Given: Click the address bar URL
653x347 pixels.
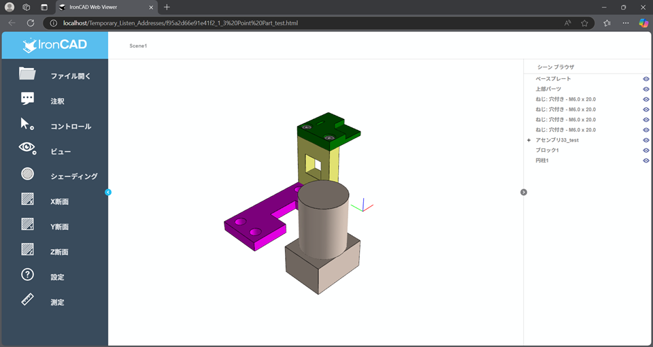Looking at the screenshot, I should tap(180, 23).
